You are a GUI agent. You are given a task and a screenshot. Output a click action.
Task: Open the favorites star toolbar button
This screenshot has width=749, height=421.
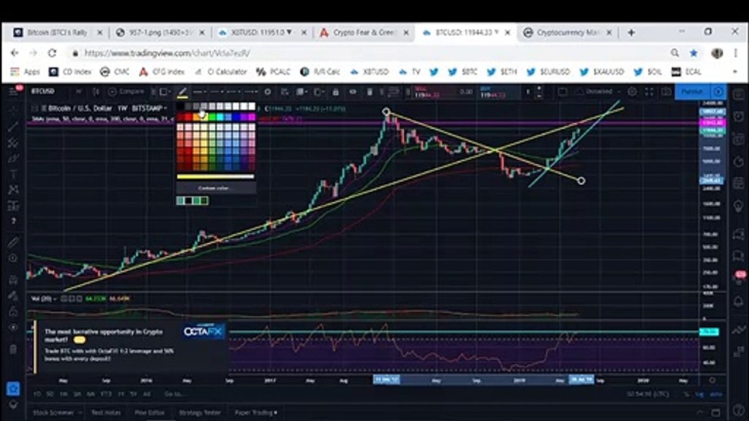pyautogui.click(x=13, y=388)
